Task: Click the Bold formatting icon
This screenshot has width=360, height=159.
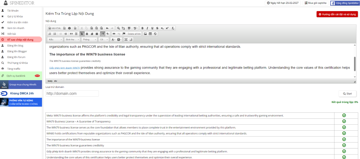Action: point(142,28)
